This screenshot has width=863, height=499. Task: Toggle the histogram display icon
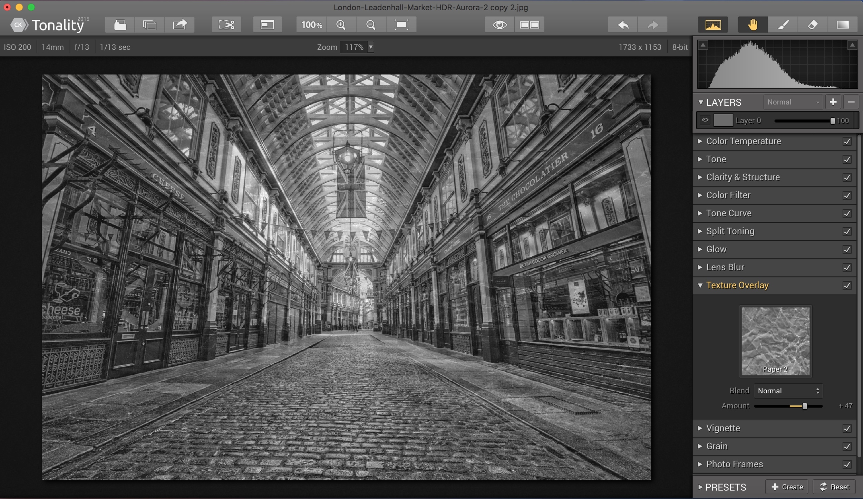[713, 25]
